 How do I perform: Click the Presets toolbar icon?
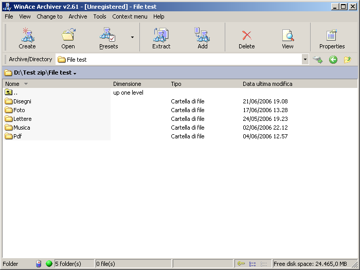pos(107,35)
